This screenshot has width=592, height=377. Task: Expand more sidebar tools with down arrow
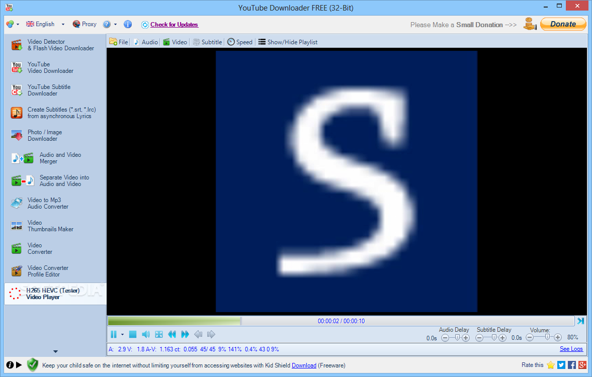point(55,351)
